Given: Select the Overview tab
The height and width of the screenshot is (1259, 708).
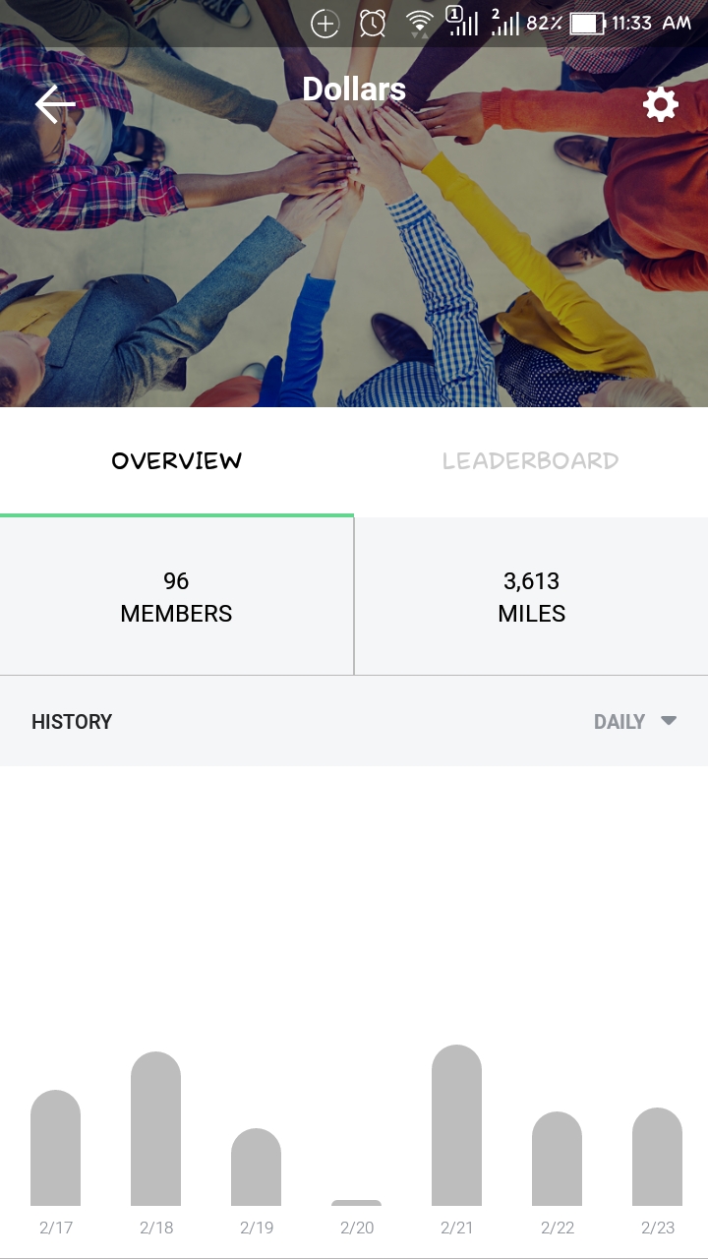Looking at the screenshot, I should point(177,460).
